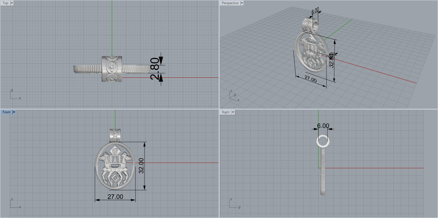The height and width of the screenshot is (218, 438).
Task: Select the 32.00 dimension in Perspective view
Action: [x=332, y=60]
